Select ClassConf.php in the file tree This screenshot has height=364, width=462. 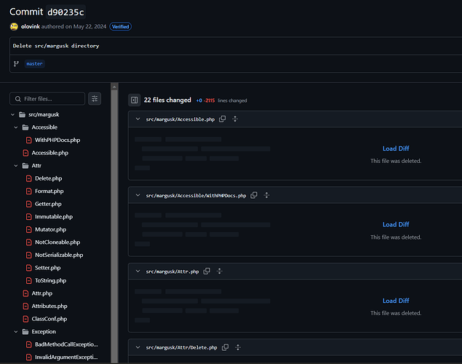[x=49, y=319]
